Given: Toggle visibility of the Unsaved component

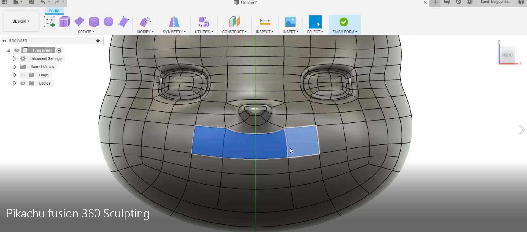Looking at the screenshot, I should click(x=17, y=50).
